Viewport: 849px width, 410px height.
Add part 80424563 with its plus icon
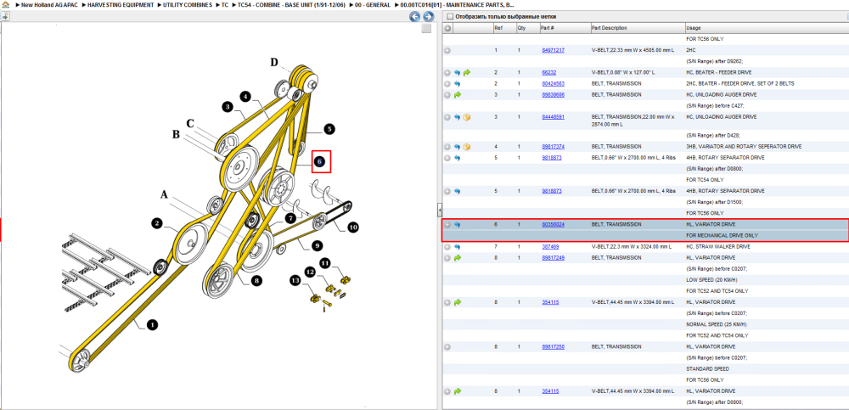tap(447, 84)
